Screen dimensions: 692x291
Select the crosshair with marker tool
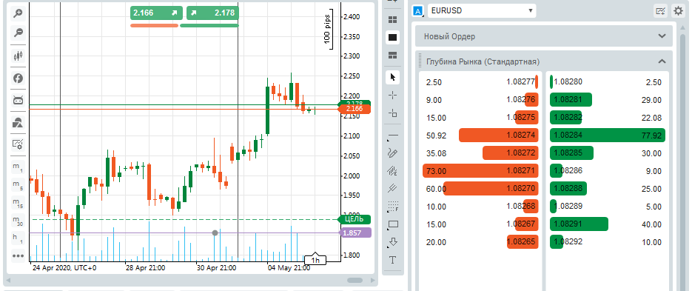392,113
